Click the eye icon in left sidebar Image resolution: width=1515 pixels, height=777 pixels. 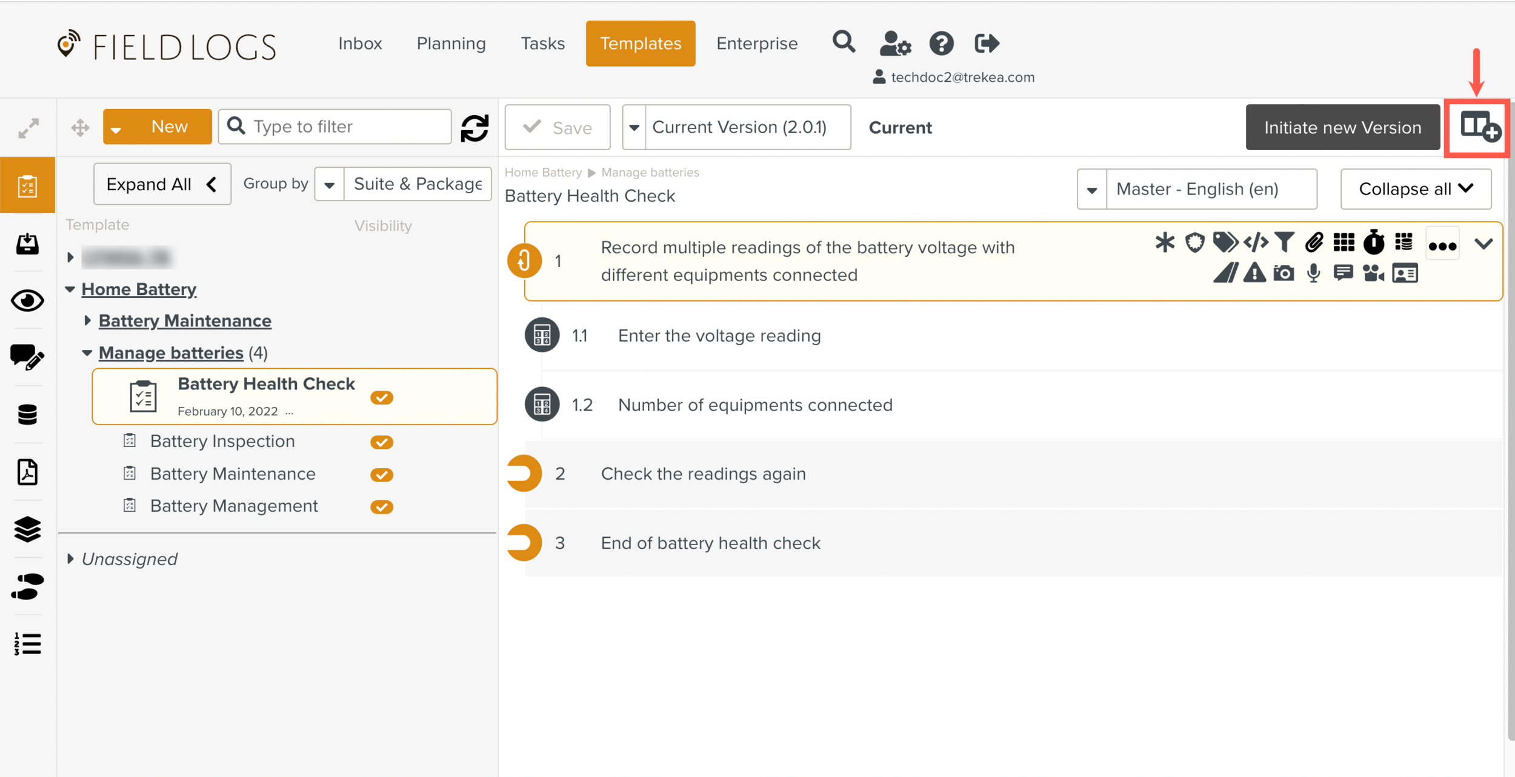pyautogui.click(x=27, y=300)
